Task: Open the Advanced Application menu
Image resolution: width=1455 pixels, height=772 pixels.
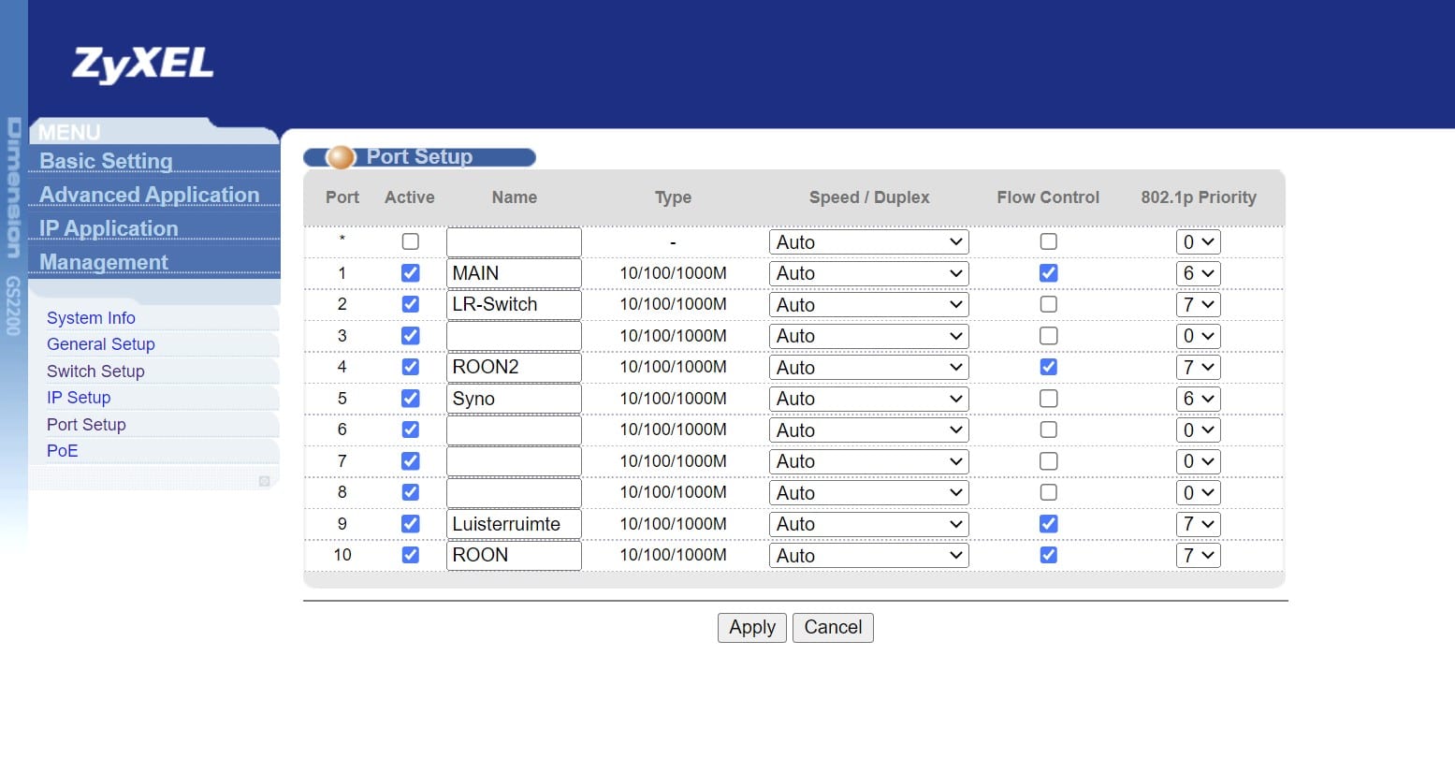Action: tap(150, 195)
